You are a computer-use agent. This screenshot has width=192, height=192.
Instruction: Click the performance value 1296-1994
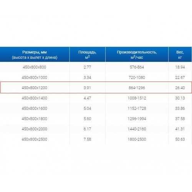137,119
